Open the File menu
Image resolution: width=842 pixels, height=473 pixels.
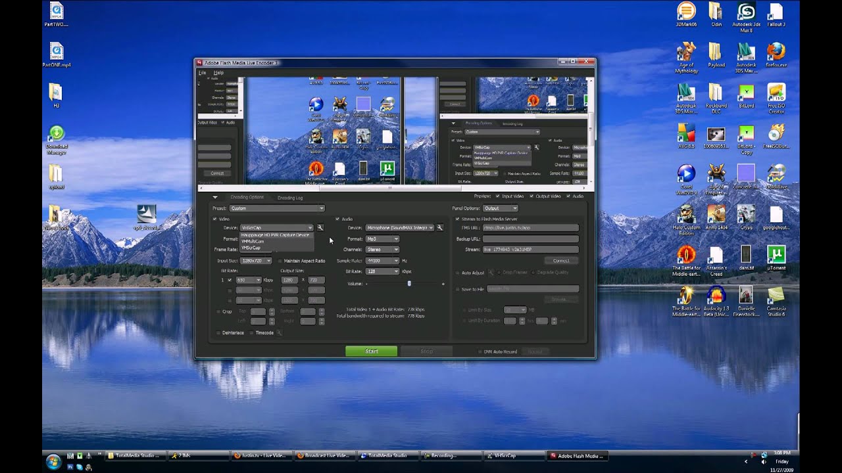[203, 72]
